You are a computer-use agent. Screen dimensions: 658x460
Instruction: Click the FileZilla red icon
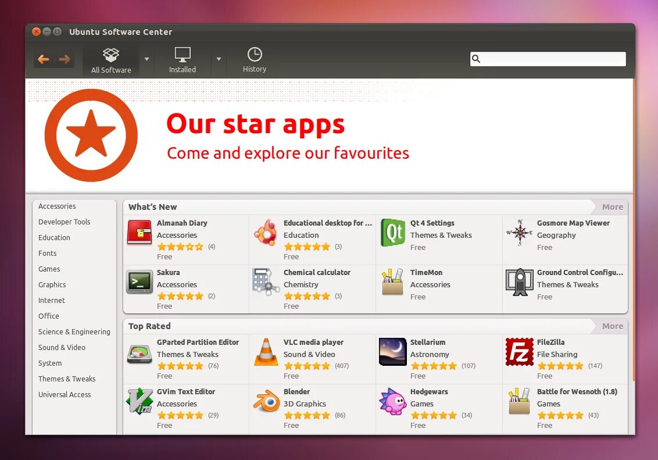click(x=520, y=352)
